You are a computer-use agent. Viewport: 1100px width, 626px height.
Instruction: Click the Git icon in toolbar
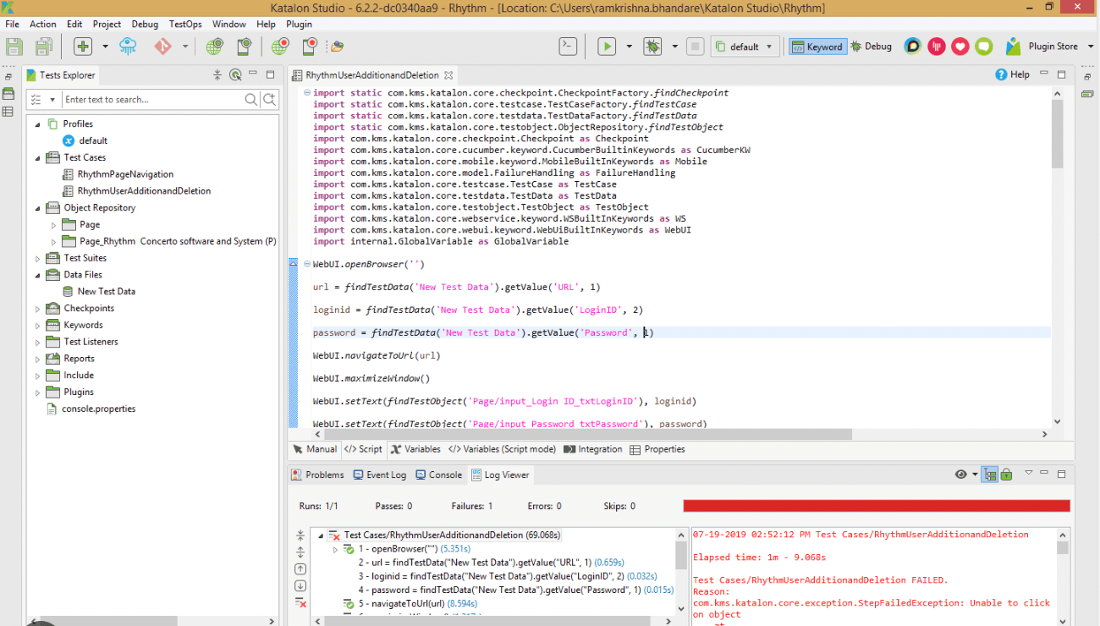(x=163, y=47)
